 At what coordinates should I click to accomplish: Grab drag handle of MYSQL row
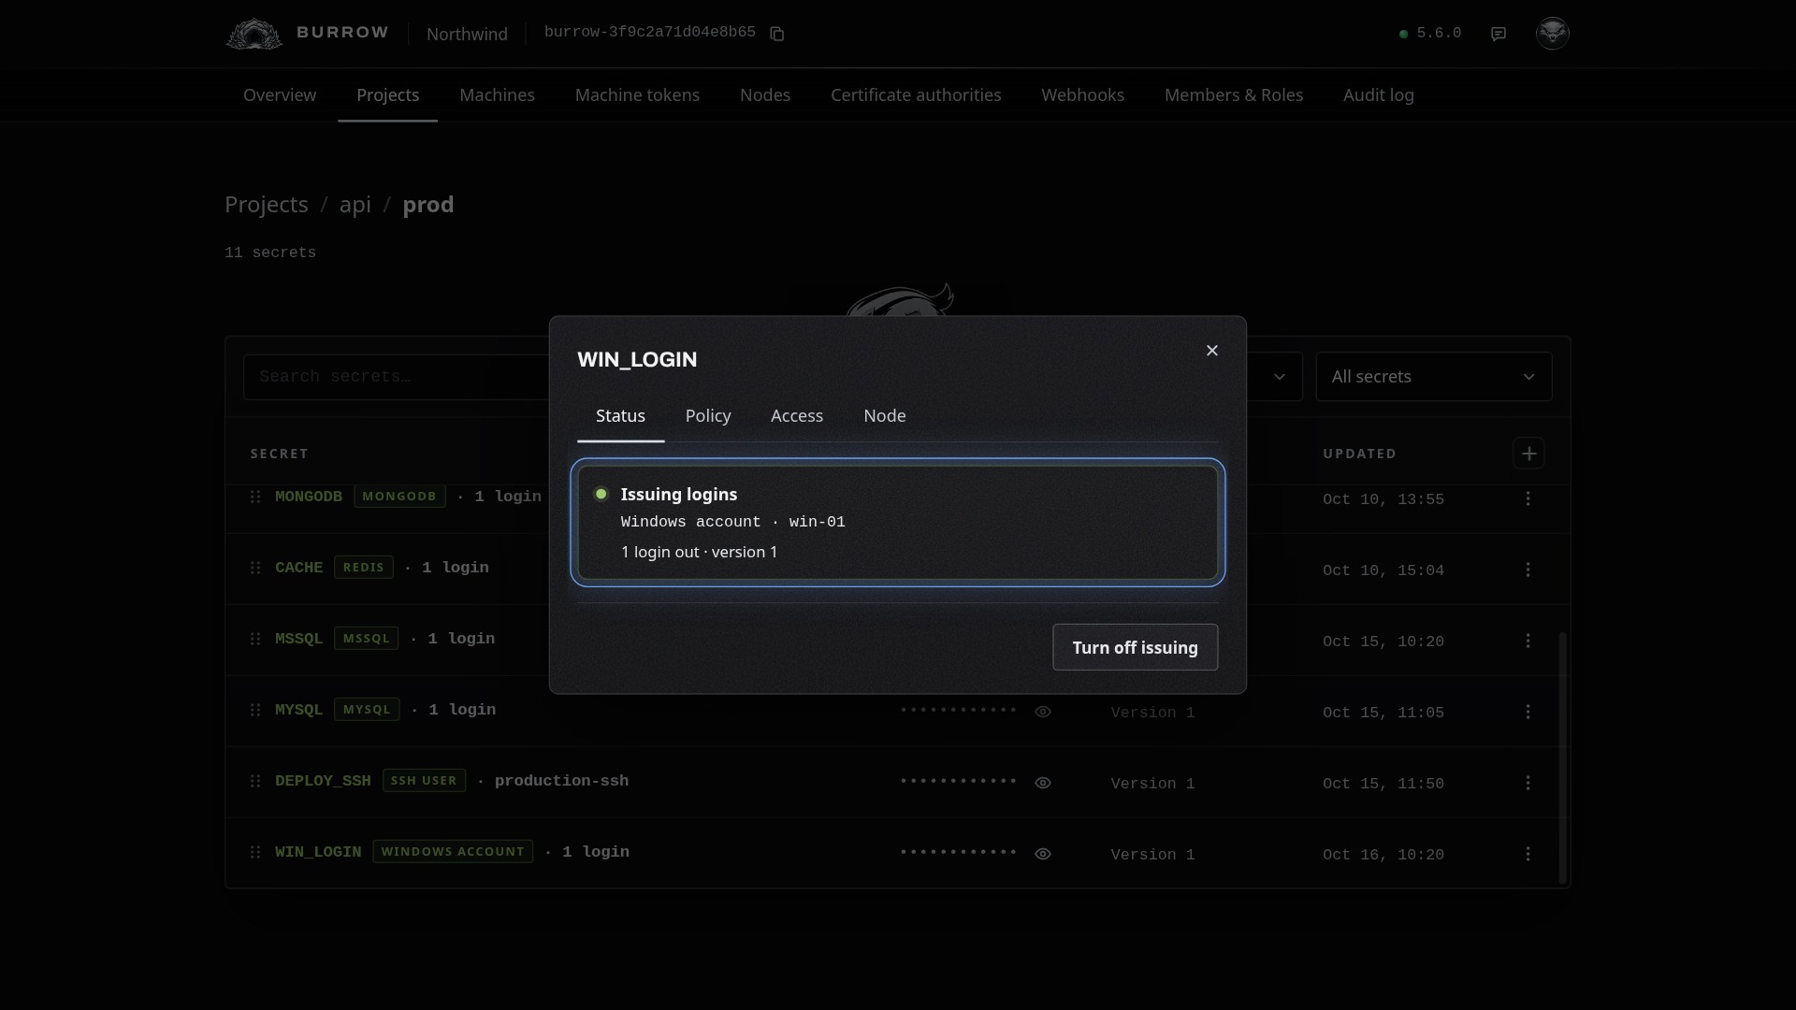coord(255,710)
